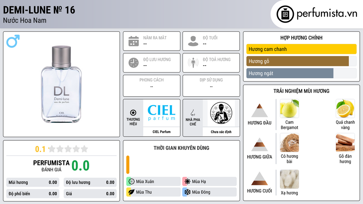Click the sillage icon for Độ toả hương
This screenshot has height=204, width=363.
click(x=193, y=63)
